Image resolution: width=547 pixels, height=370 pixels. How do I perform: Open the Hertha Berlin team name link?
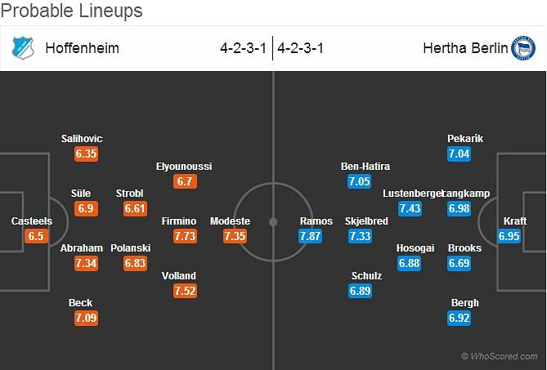pos(465,48)
